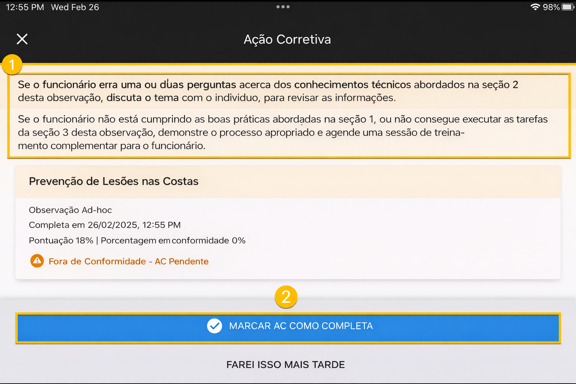Click the white checkmark circle icon

214,326
